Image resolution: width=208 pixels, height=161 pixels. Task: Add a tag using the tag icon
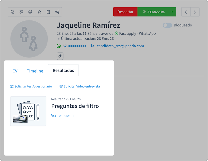coord(60,56)
